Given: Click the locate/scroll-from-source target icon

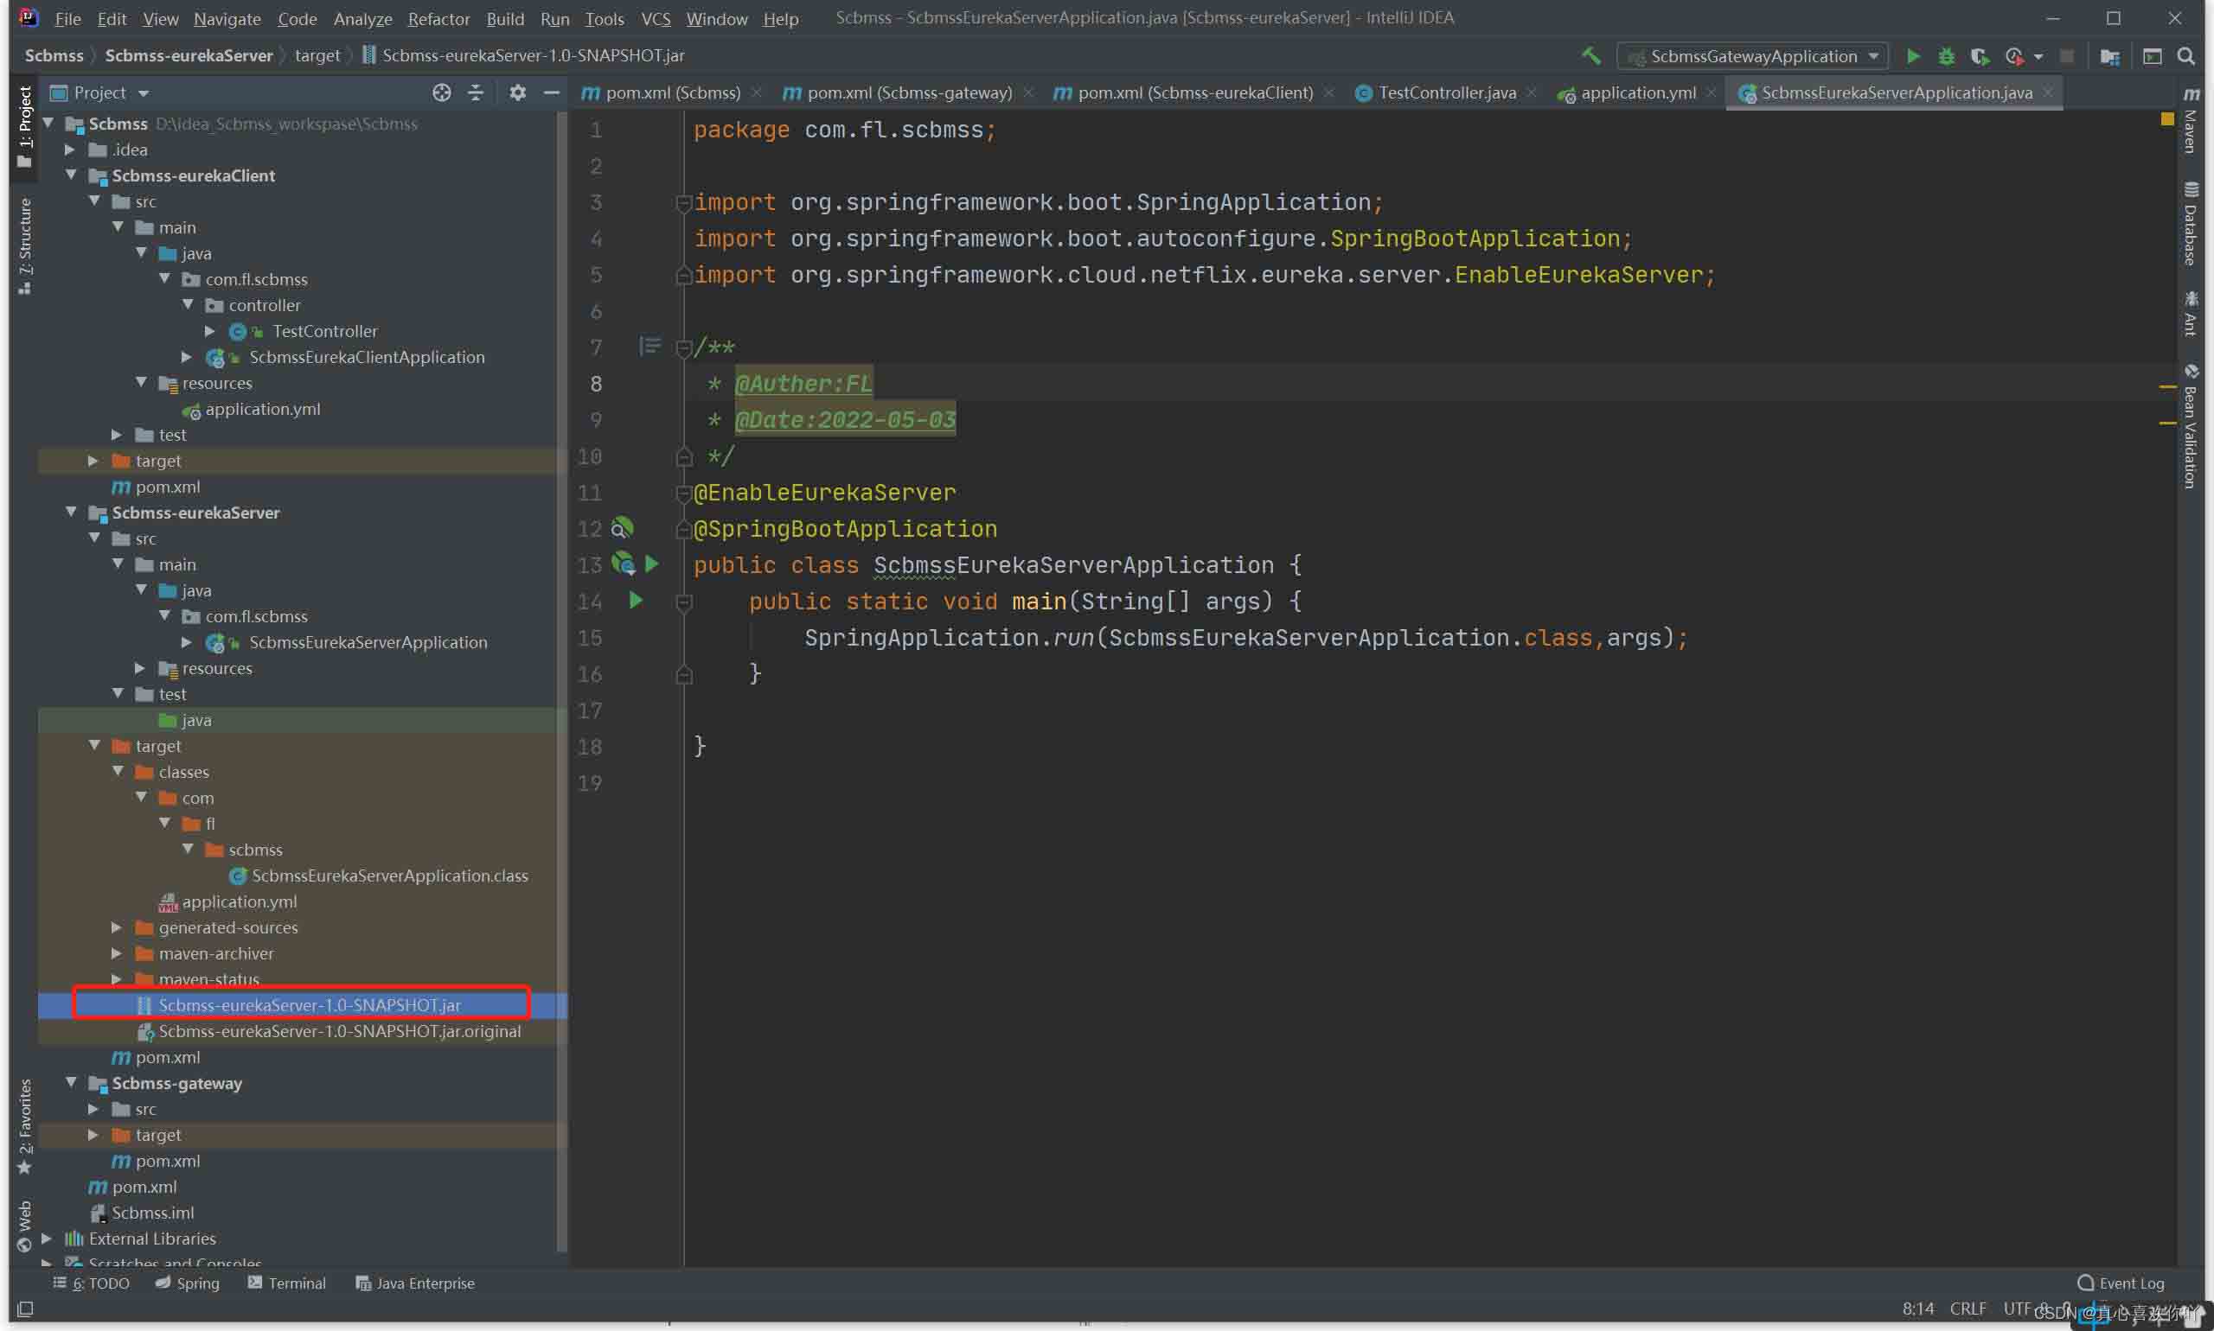Looking at the screenshot, I should click(441, 92).
